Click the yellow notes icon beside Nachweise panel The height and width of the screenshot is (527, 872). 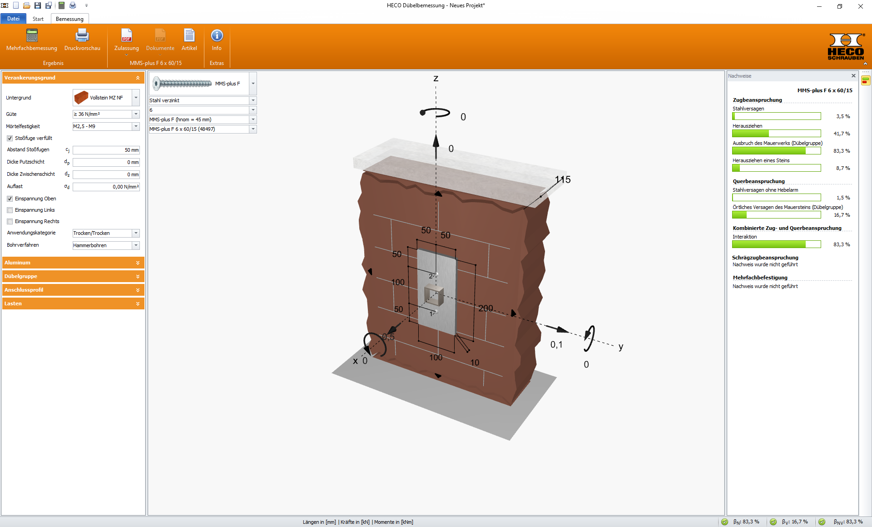[866, 80]
